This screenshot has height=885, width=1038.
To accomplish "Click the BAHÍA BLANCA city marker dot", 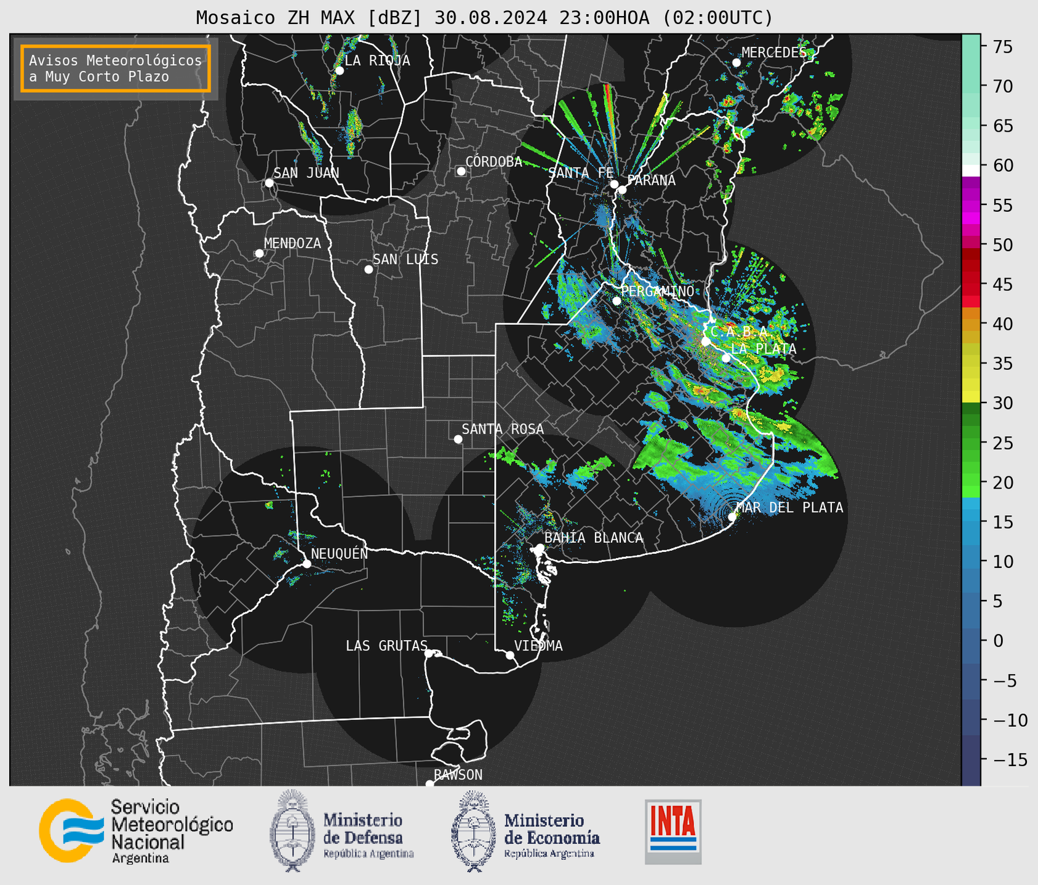I will tap(540, 548).
